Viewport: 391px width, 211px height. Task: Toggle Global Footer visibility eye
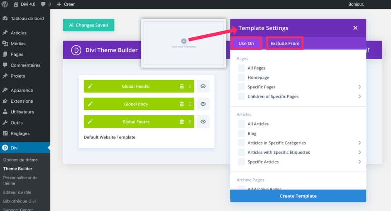tap(203, 121)
